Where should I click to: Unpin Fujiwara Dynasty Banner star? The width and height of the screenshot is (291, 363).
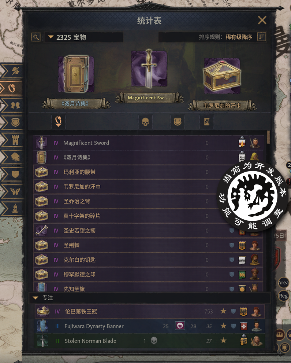pos(223,326)
